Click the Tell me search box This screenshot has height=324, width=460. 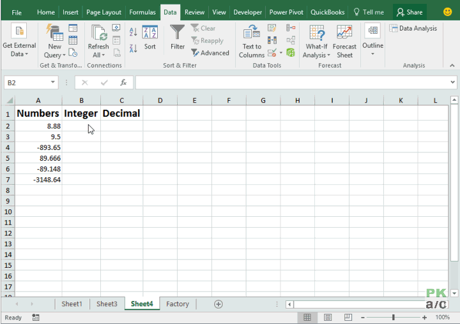point(369,12)
